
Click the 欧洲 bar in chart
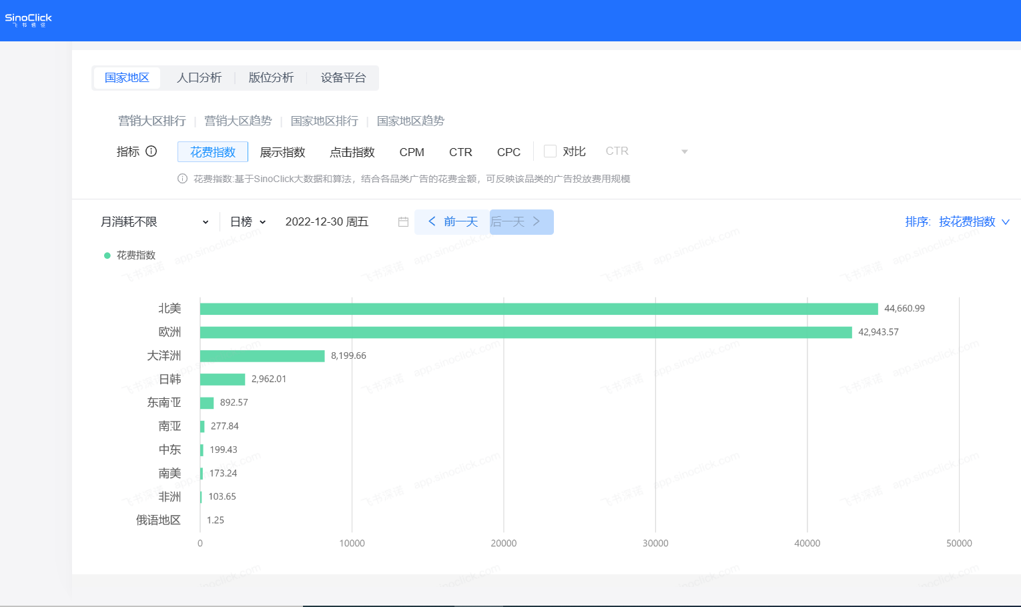[x=526, y=332]
